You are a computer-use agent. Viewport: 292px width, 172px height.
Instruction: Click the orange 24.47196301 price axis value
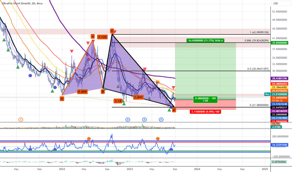tap(279, 91)
